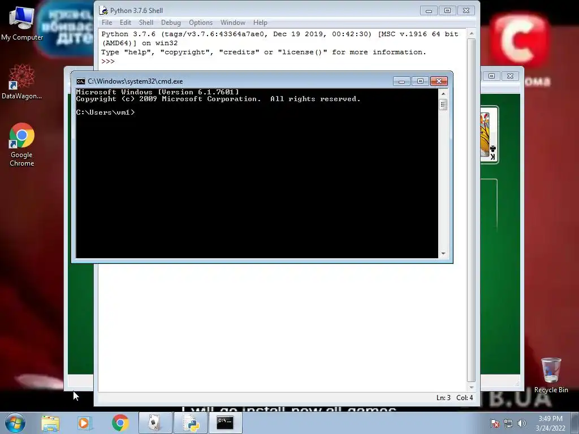
Task: Click the network tray icon
Action: point(508,423)
